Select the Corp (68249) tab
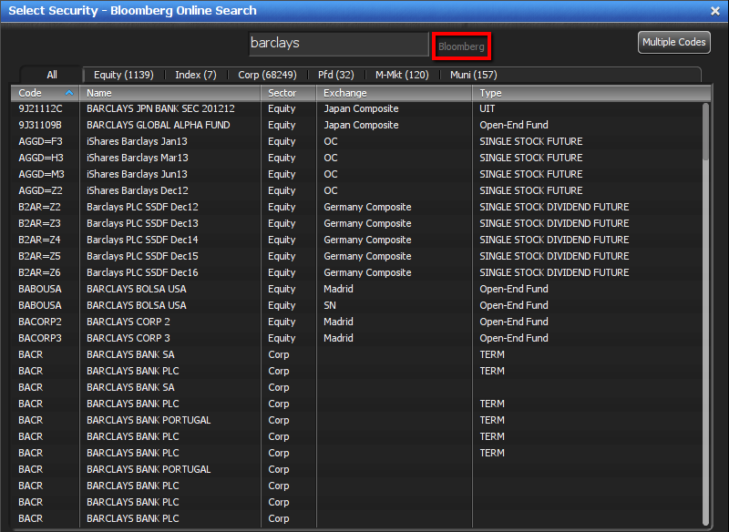Viewport: 729px width, 532px height. (267, 75)
